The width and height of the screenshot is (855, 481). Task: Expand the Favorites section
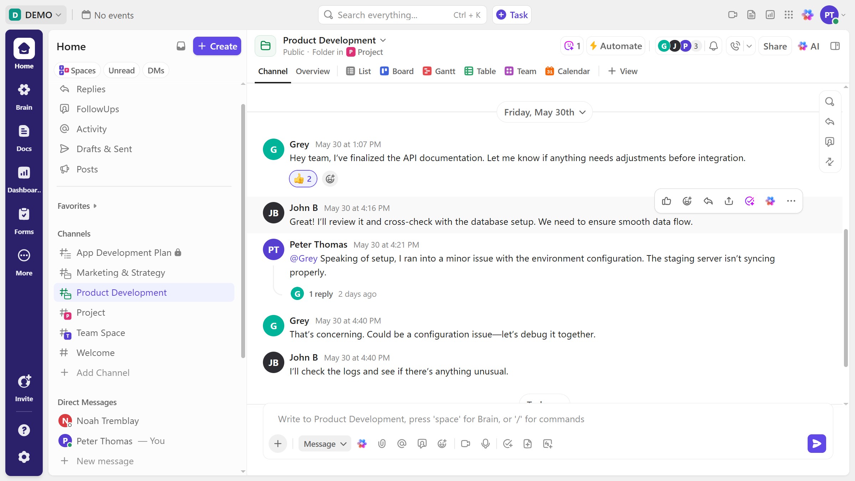click(77, 206)
